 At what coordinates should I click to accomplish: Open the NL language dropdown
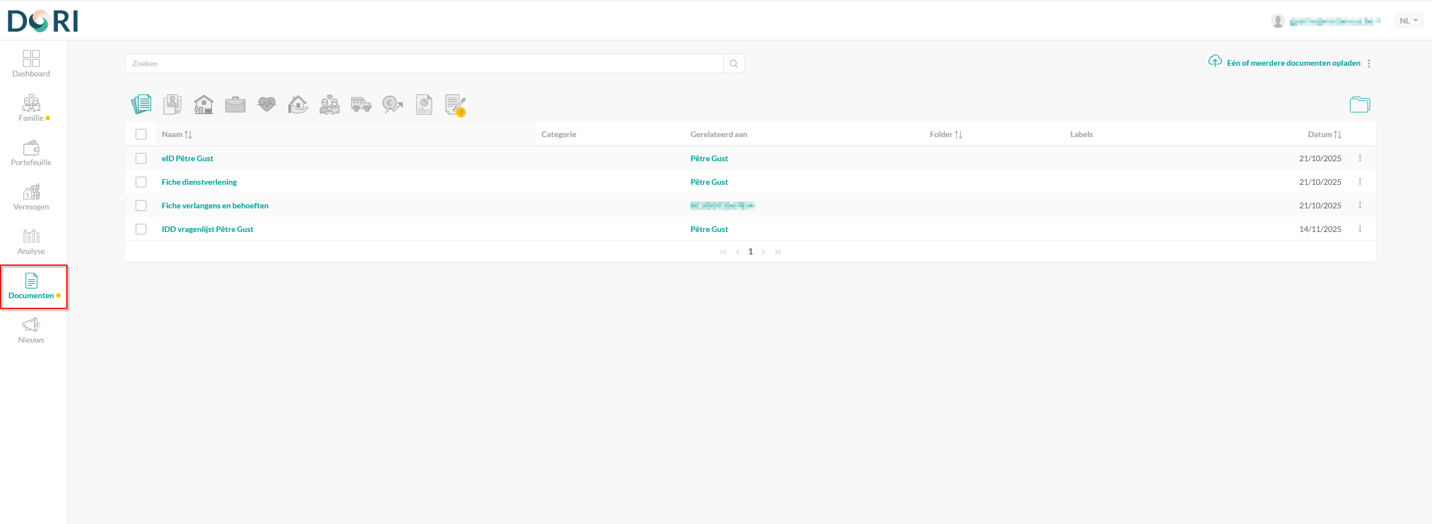pos(1408,21)
